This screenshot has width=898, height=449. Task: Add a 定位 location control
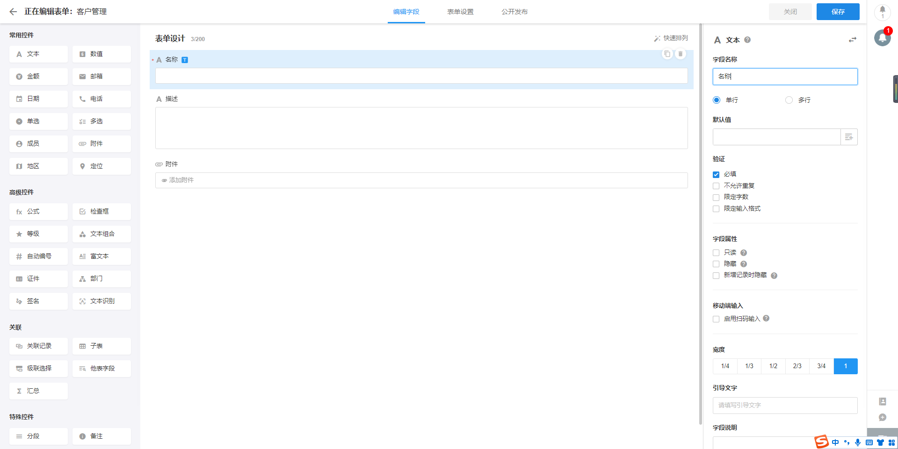[x=101, y=166]
